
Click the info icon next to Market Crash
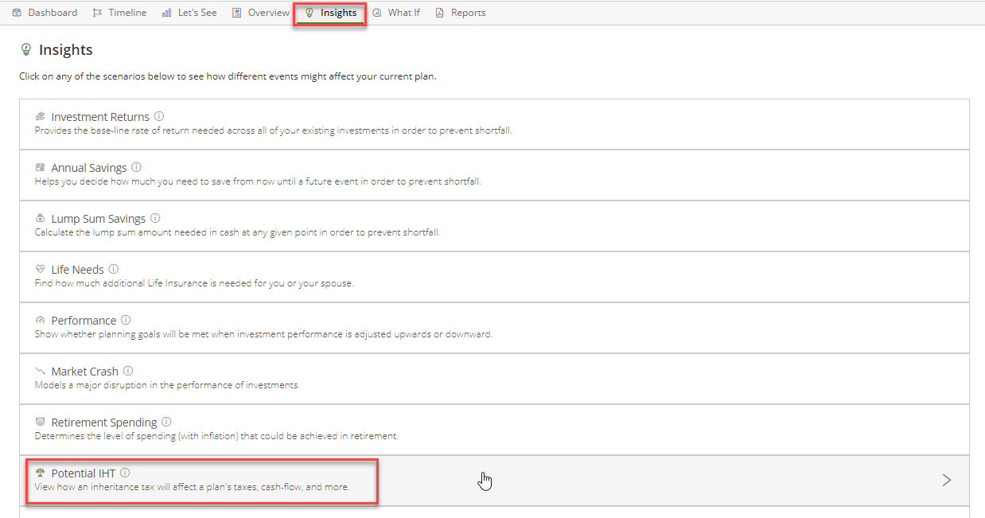pyautogui.click(x=128, y=371)
